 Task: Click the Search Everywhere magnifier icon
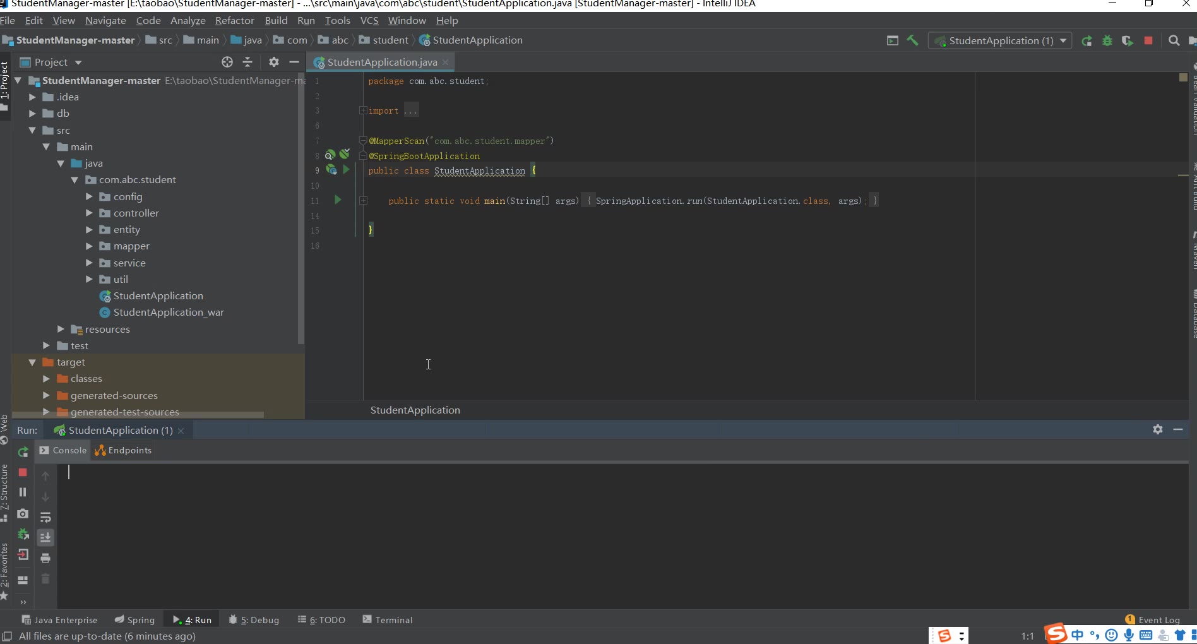1174,41
